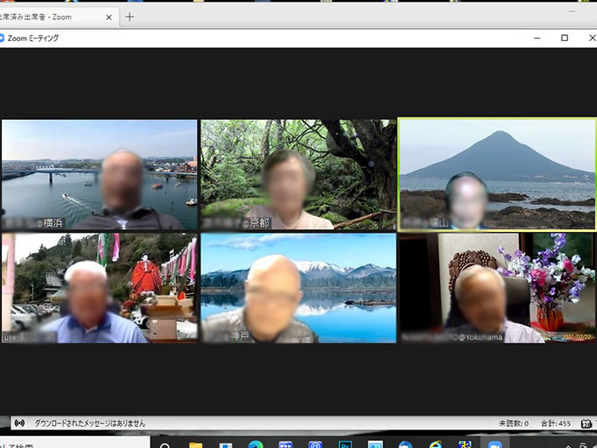Image resolution: width=597 pixels, height=448 pixels.
Task: Select the 神戸 participant video with mountain lake
Action: coord(298,287)
